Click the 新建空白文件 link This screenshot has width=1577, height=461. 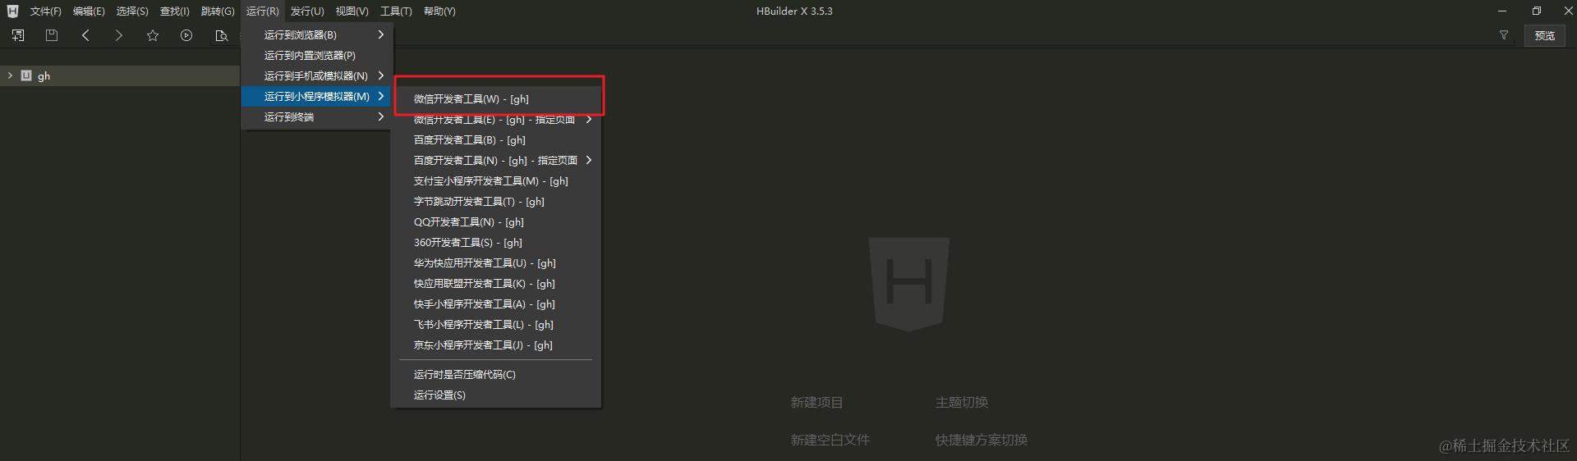tap(830, 440)
